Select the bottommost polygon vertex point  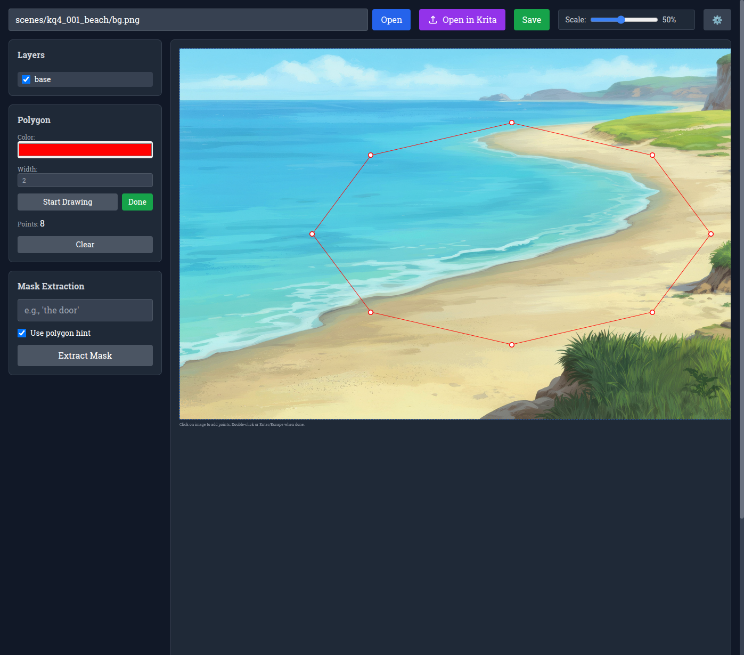(x=512, y=345)
